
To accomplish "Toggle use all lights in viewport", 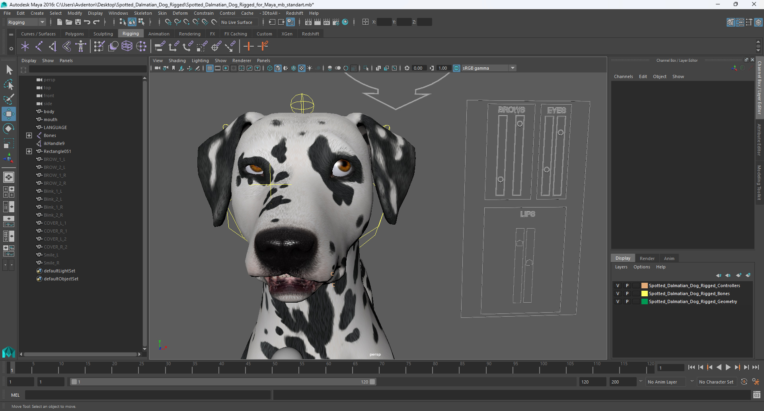I will pyautogui.click(x=310, y=68).
